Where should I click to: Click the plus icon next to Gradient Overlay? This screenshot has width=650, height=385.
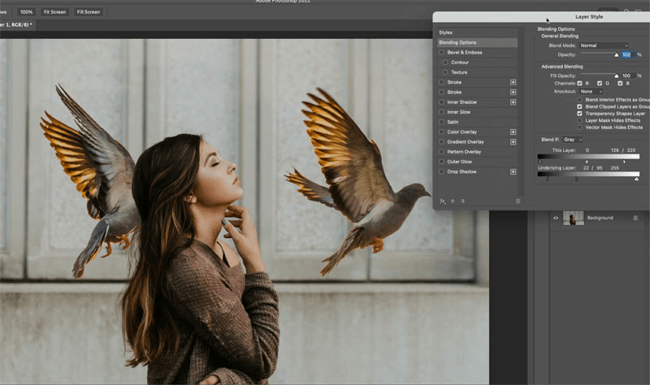pyautogui.click(x=513, y=141)
